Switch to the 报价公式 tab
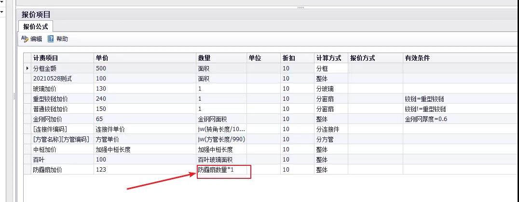This screenshot has height=202, width=519. click(36, 27)
